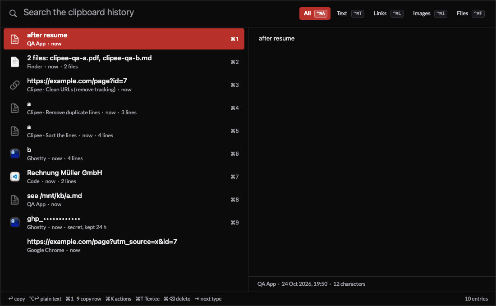Click Ghostty icon of the ghp_ secret entry

click(14, 223)
